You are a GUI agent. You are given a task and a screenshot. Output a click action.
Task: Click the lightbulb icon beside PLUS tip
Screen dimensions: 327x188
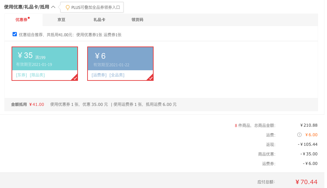pyautogui.click(x=68, y=8)
